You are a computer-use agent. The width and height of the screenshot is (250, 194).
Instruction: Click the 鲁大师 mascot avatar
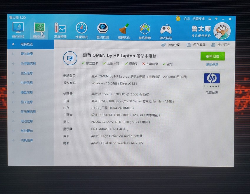coord(222,31)
